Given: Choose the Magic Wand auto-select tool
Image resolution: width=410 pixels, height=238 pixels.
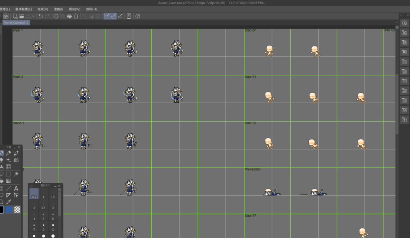Looking at the screenshot, I should point(16,174).
